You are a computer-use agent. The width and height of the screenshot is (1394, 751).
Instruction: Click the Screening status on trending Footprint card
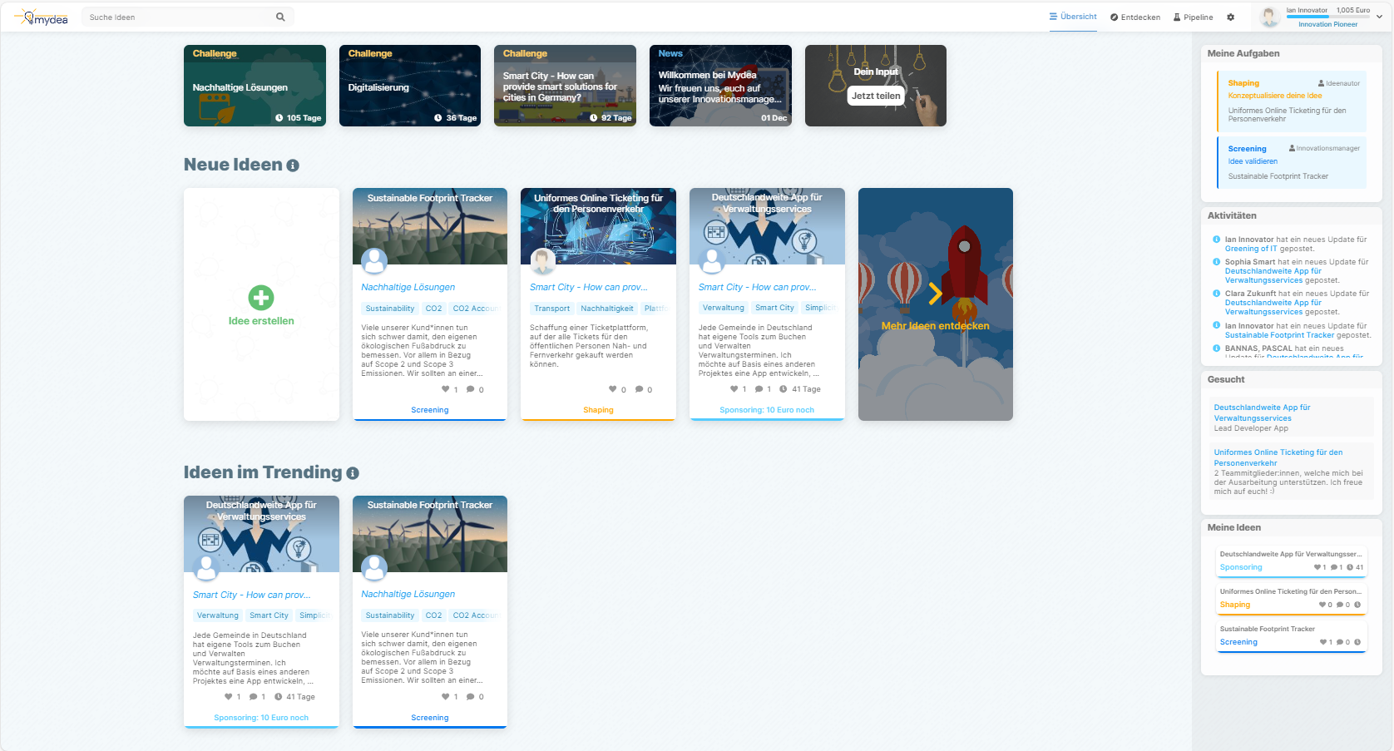(430, 718)
